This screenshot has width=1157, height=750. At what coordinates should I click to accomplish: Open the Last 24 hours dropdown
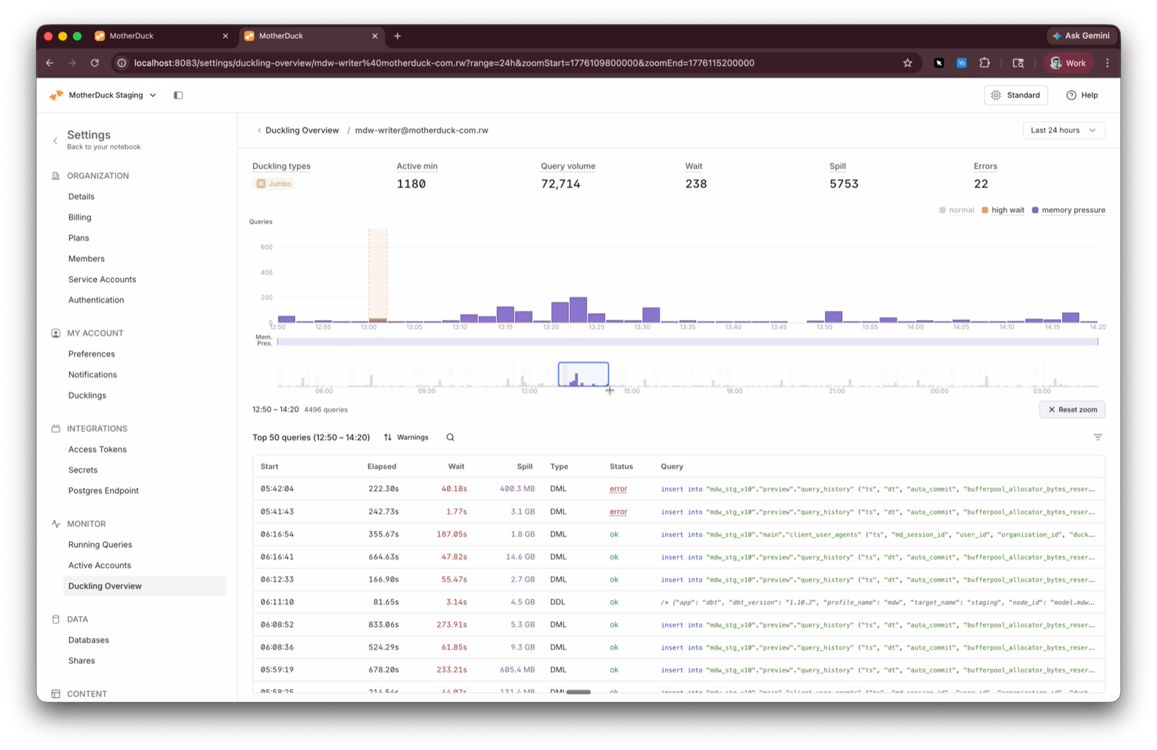(1064, 130)
